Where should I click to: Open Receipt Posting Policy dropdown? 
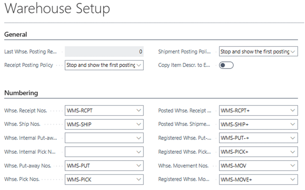click(x=104, y=65)
